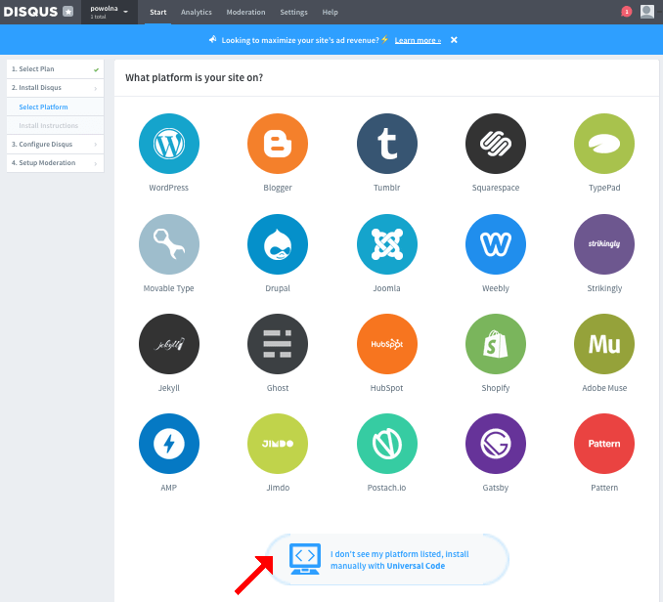Go to Select Platform sub-step

coord(55,107)
